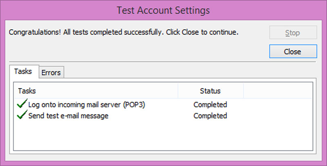Click the disabled Stop button
Image resolution: width=327 pixels, height=166 pixels.
pyautogui.click(x=293, y=33)
